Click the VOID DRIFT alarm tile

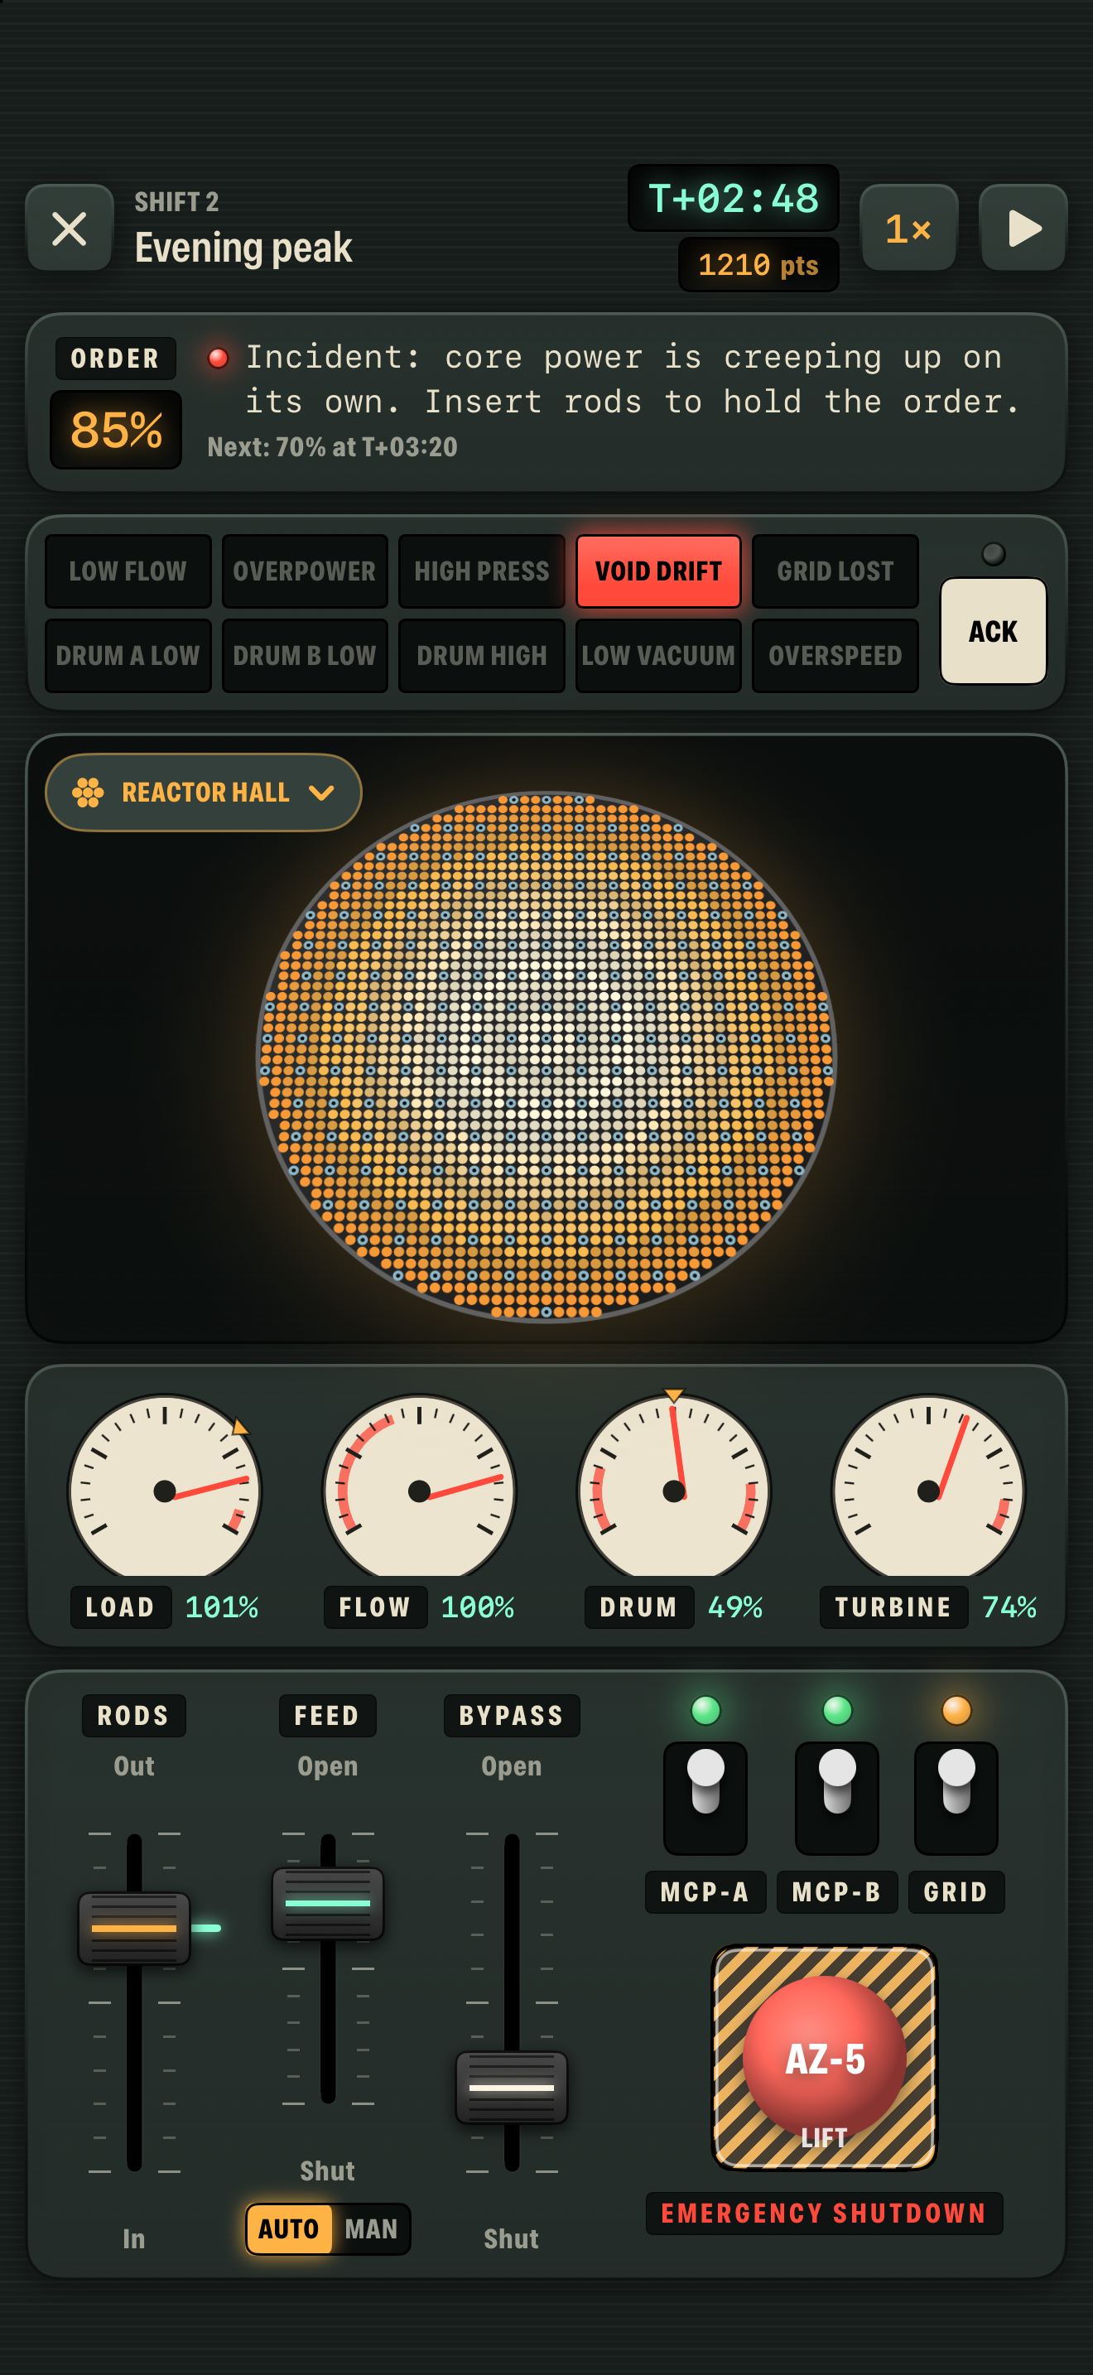point(658,571)
